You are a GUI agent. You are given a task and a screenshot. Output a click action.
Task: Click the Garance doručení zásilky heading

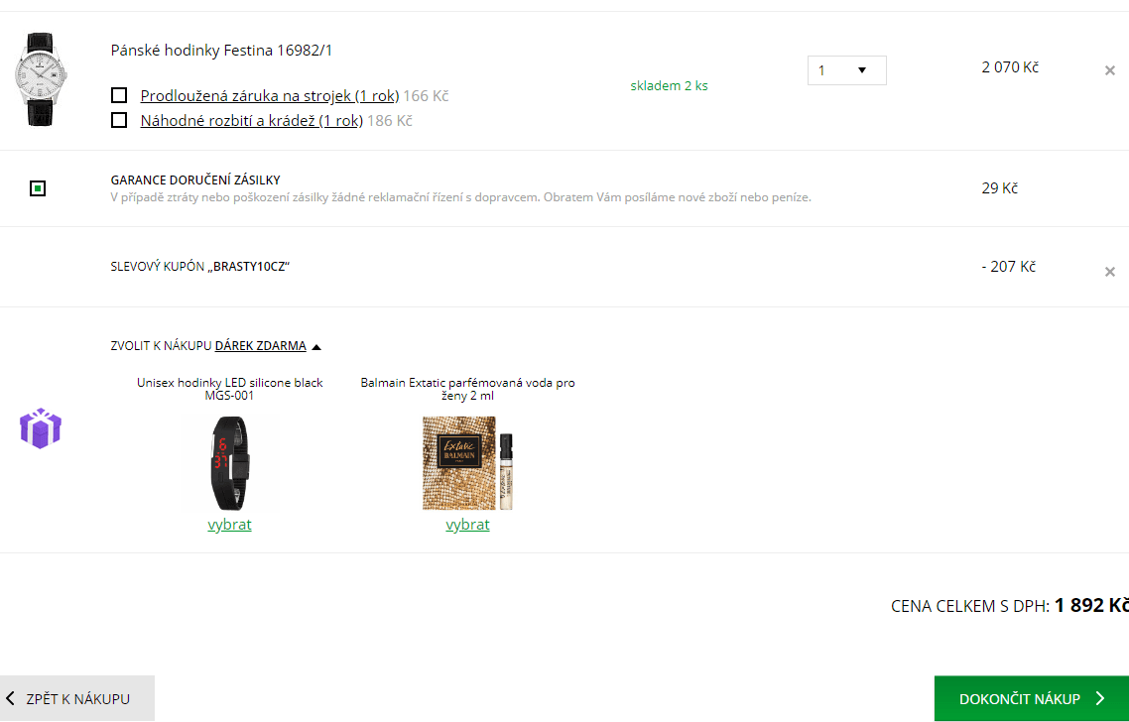[195, 180]
